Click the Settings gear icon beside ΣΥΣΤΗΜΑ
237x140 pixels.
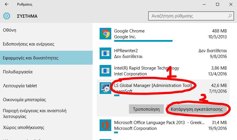point(7,16)
